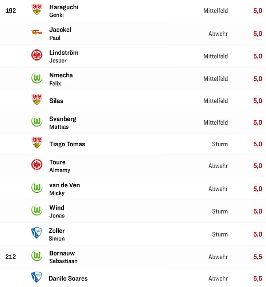Click the VfB Stuttgart crest beside Haraguchi
The height and width of the screenshot is (287, 266).
pos(37,9)
